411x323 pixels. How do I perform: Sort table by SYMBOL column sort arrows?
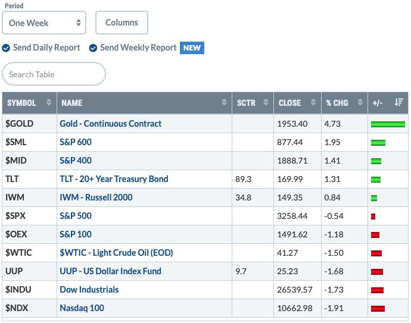[x=49, y=102]
